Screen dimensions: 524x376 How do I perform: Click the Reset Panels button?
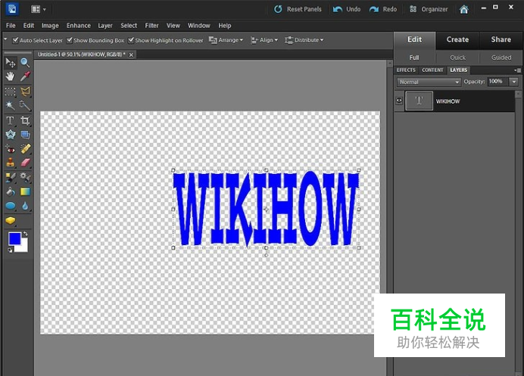click(x=298, y=9)
